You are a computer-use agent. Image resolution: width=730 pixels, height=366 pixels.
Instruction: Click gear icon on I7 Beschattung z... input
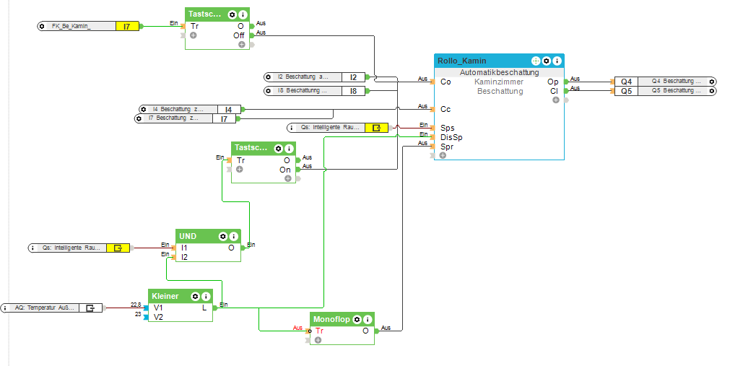click(139, 118)
